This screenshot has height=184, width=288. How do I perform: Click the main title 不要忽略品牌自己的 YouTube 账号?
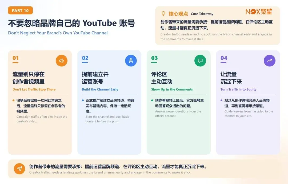(x=72, y=23)
